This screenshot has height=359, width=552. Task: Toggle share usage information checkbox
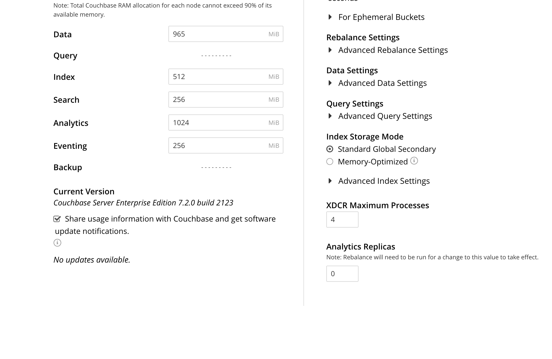(x=57, y=218)
